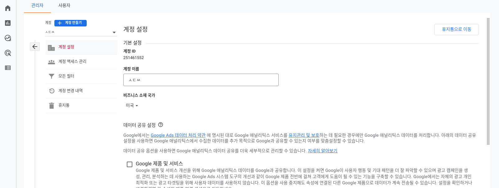
Task: Open the Home icon in left sidebar
Action: pos(8,8)
